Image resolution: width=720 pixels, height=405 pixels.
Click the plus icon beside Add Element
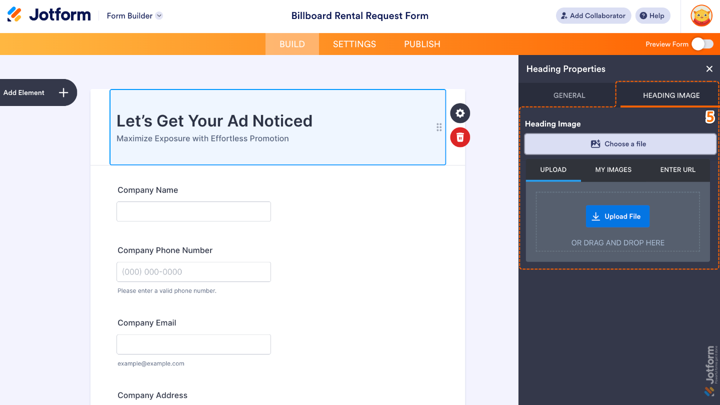pos(63,92)
